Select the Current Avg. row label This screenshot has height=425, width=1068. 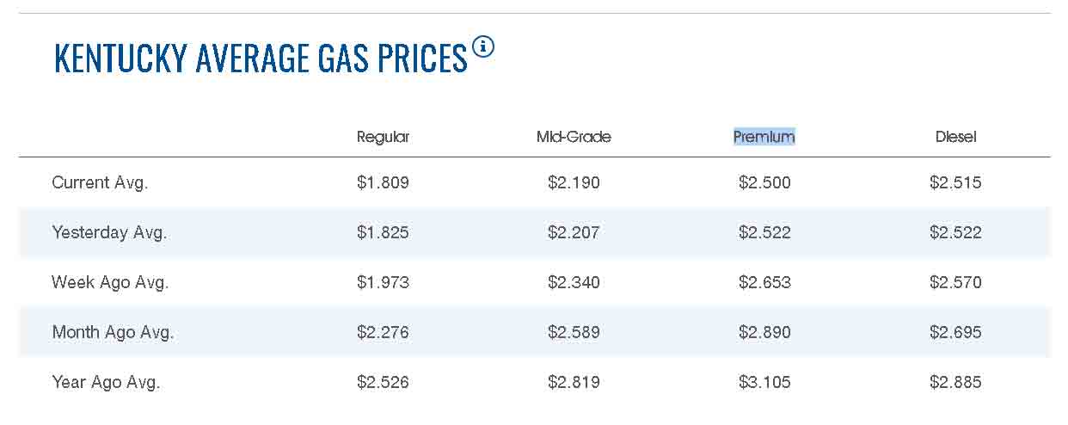point(100,182)
